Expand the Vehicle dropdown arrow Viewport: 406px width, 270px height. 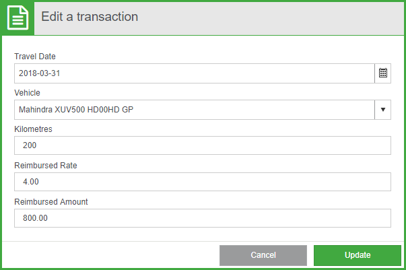383,110
